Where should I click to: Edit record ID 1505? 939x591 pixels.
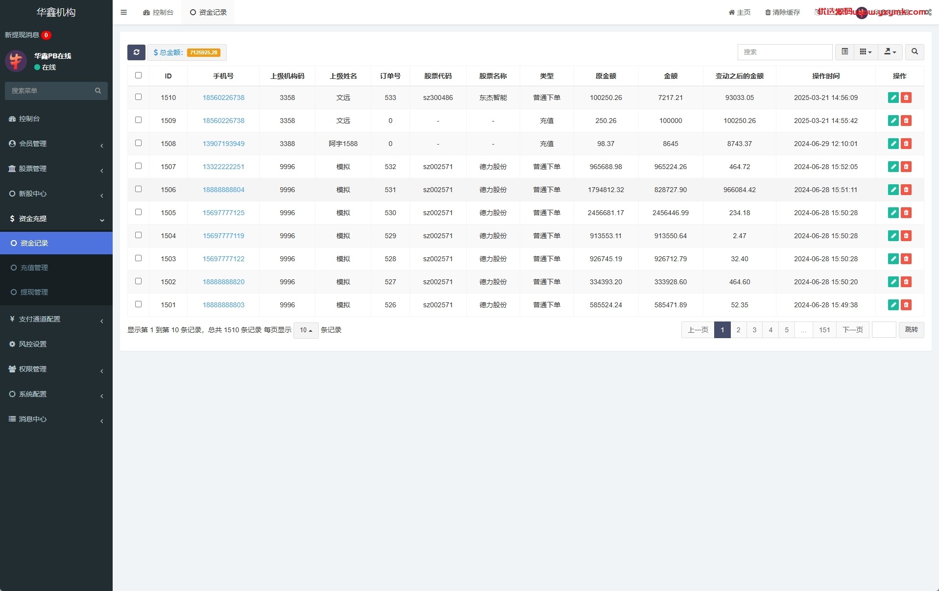[893, 213]
